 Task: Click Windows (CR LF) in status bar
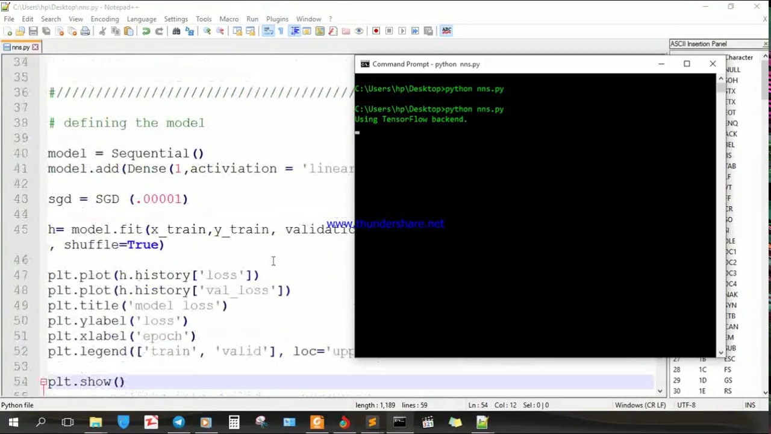click(640, 405)
